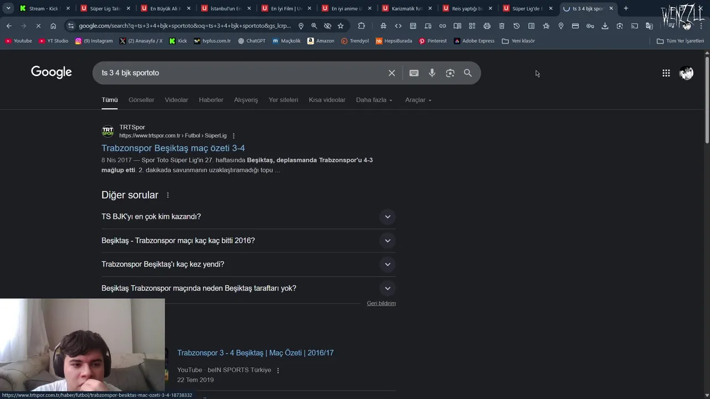Screen dimensions: 710x399
Task: Open the Maçkolik bookmark
Action: pos(286,41)
